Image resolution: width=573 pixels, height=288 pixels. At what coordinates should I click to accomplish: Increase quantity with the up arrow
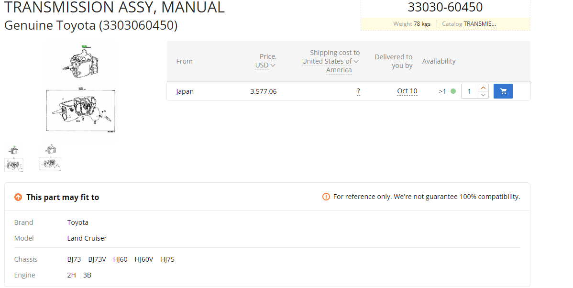click(x=483, y=88)
